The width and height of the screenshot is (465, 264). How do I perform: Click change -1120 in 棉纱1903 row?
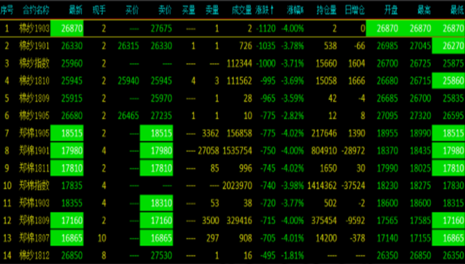point(266,28)
